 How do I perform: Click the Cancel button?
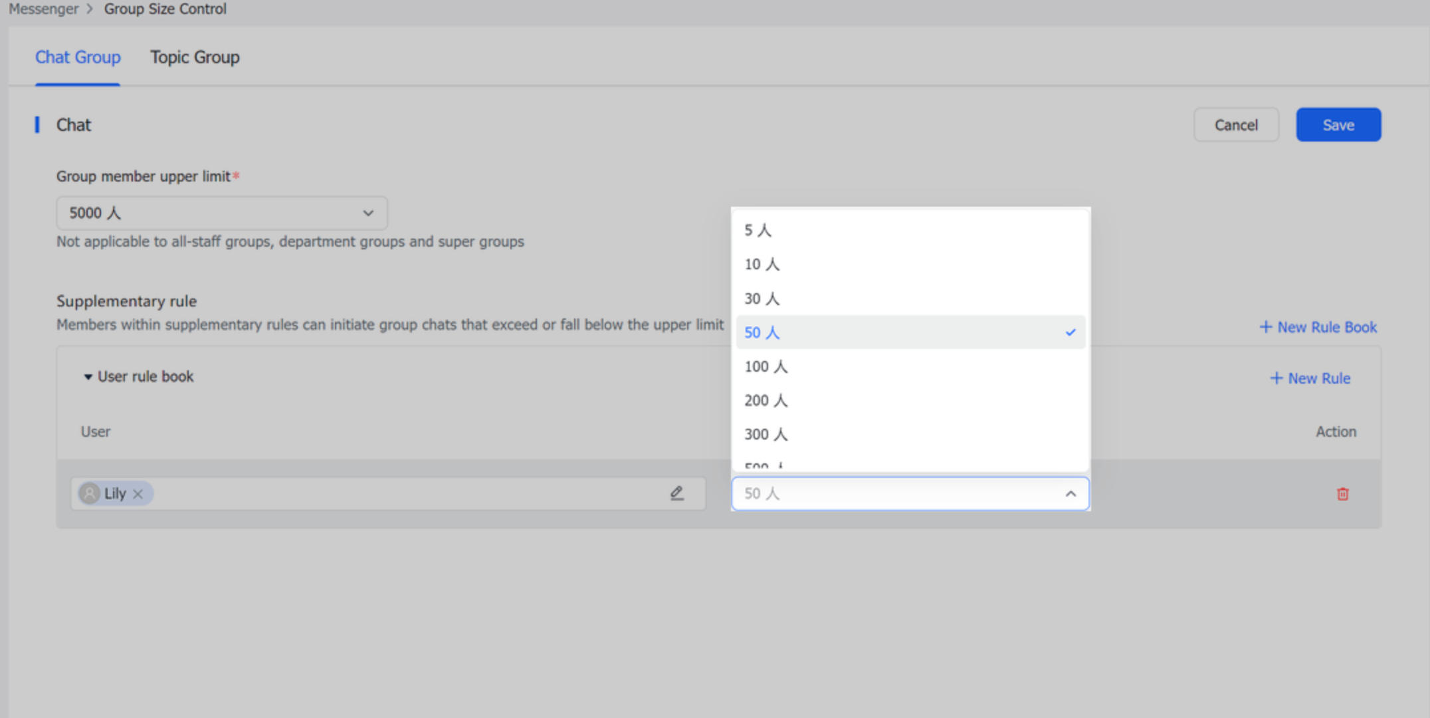[x=1235, y=124]
